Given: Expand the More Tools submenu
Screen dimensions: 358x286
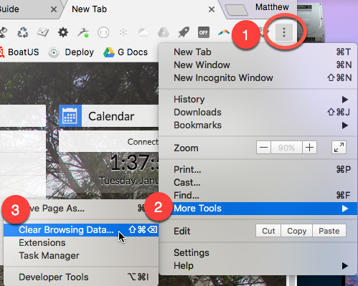Looking at the screenshot, I should [258, 209].
